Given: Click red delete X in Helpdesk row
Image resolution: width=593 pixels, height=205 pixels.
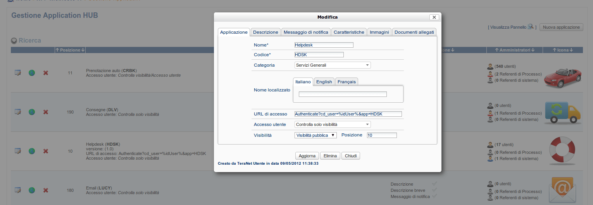Looking at the screenshot, I should point(46,151).
